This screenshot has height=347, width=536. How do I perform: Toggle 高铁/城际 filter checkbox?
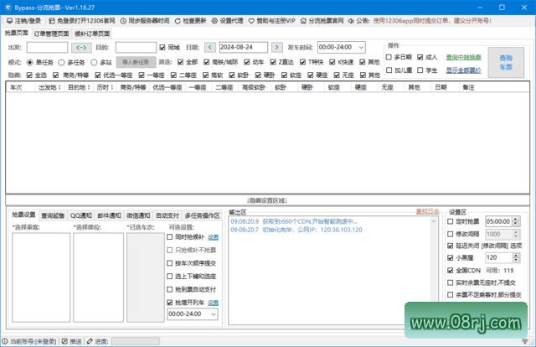207,62
